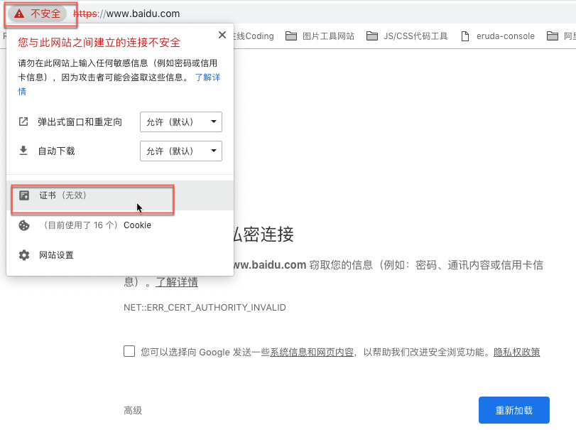Click the 图片工具网站 bookmark label

[328, 36]
